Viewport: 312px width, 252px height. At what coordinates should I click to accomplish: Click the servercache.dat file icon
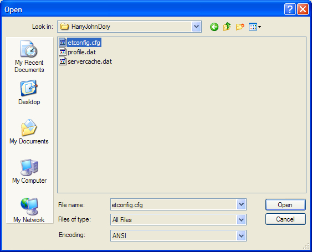tap(63, 61)
